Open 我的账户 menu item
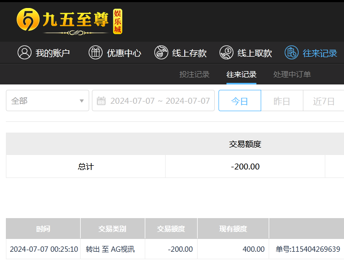 click(x=44, y=53)
